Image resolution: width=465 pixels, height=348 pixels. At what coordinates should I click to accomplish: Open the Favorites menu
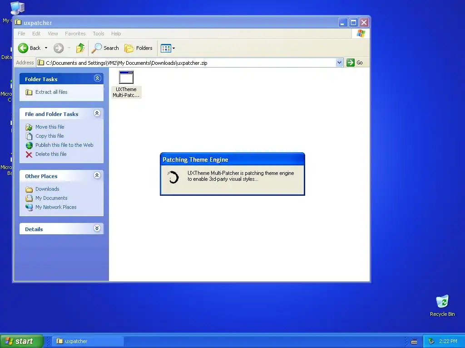tap(75, 34)
